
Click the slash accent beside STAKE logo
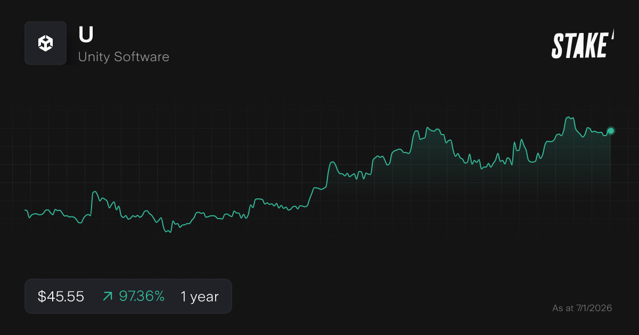[x=612, y=35]
